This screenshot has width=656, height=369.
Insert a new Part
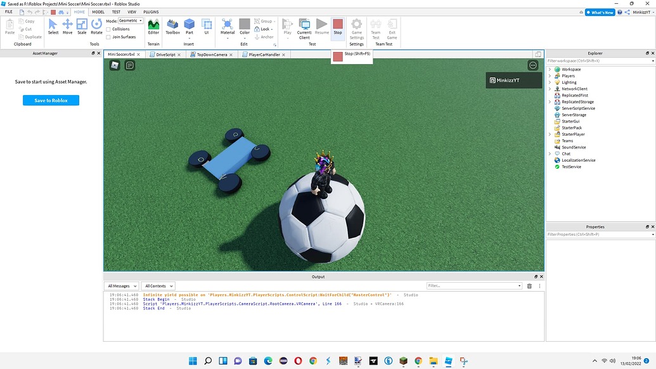(190, 28)
